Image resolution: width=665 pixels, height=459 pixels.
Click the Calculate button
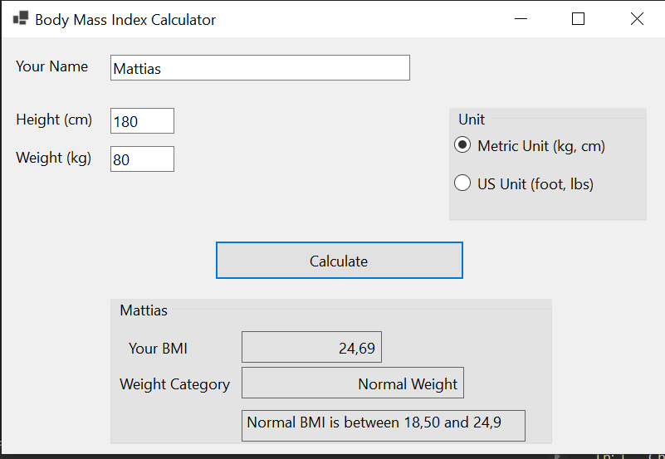(340, 261)
